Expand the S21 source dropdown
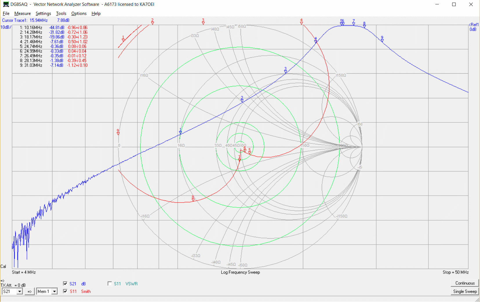This screenshot has width=480, height=302. click(x=20, y=291)
